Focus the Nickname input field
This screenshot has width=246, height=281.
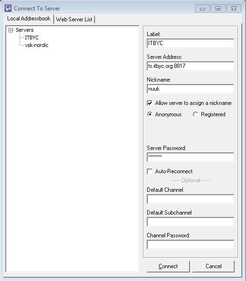190,89
